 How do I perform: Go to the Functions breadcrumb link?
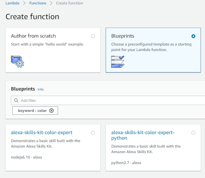point(38,3)
